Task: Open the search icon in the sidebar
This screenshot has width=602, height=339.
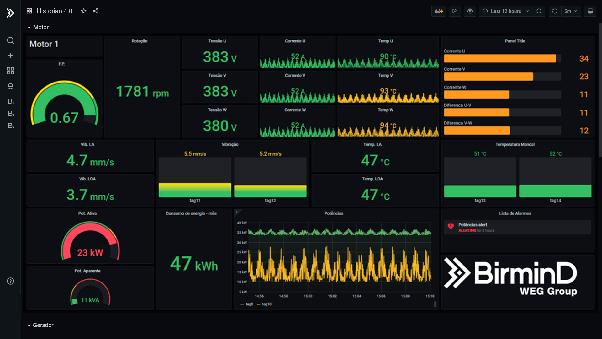Action: [10, 40]
